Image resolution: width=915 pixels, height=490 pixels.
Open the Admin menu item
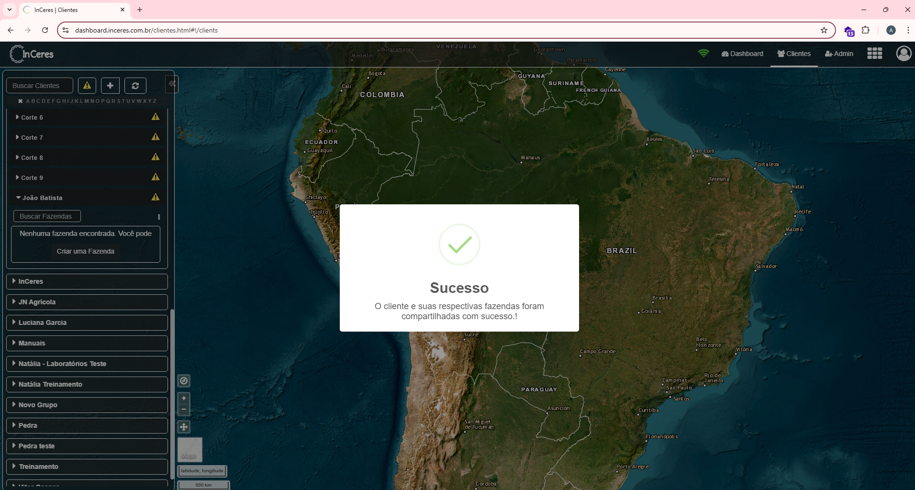(x=839, y=54)
